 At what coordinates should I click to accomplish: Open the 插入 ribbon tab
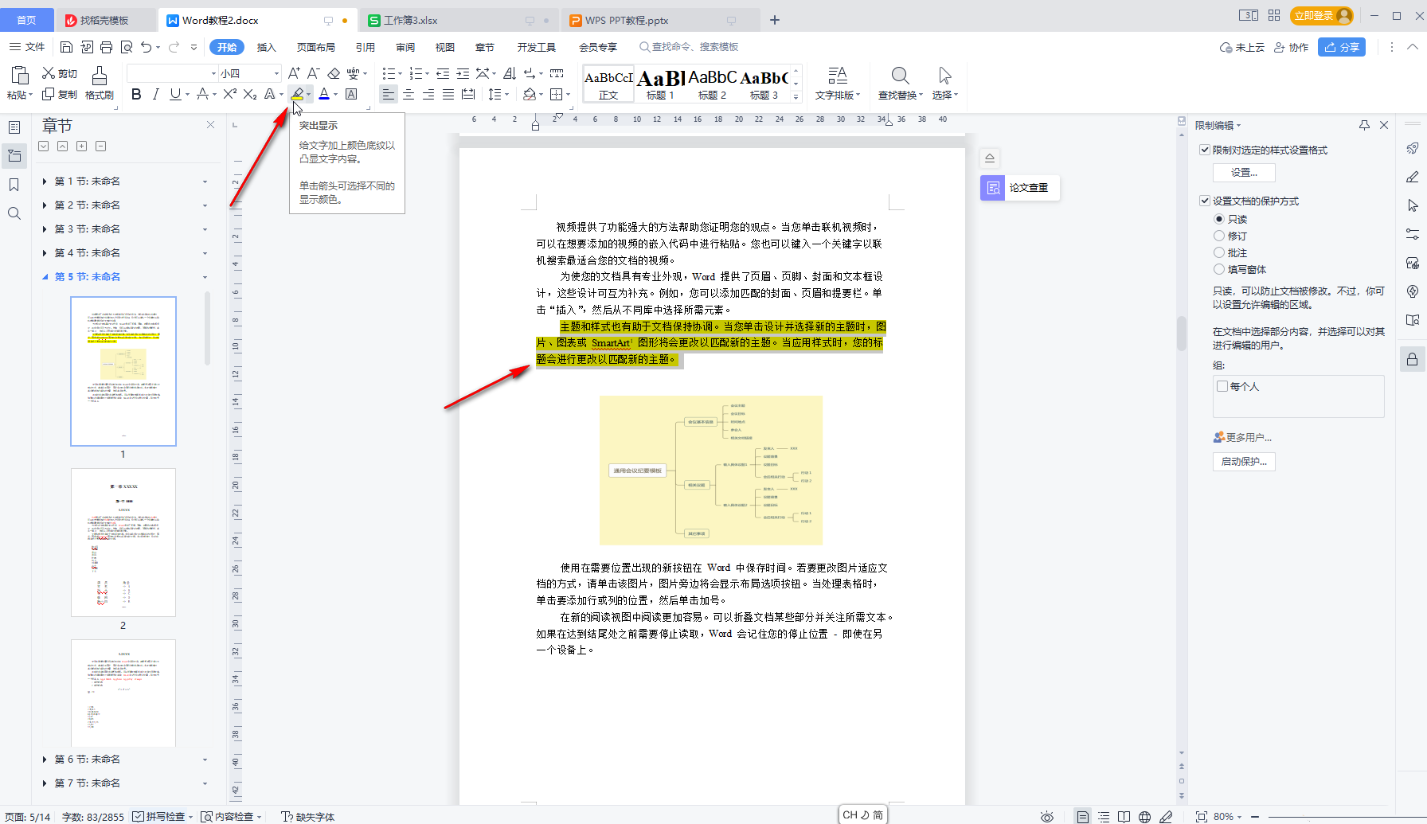267,47
